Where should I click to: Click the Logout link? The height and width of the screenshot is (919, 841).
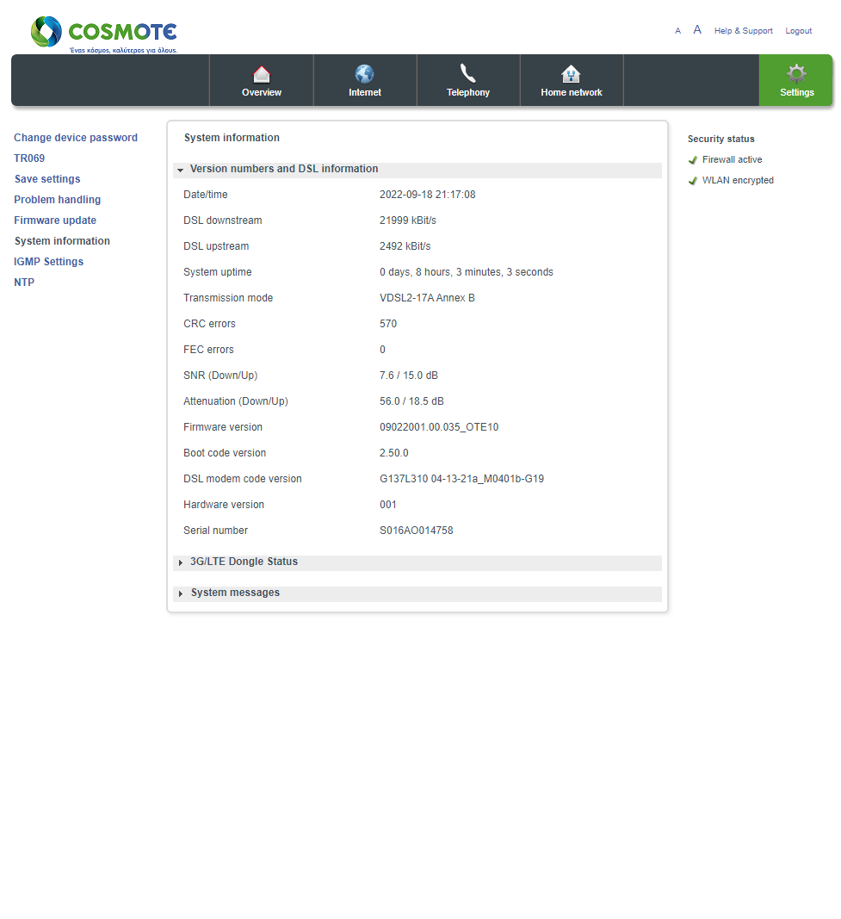pyautogui.click(x=798, y=31)
